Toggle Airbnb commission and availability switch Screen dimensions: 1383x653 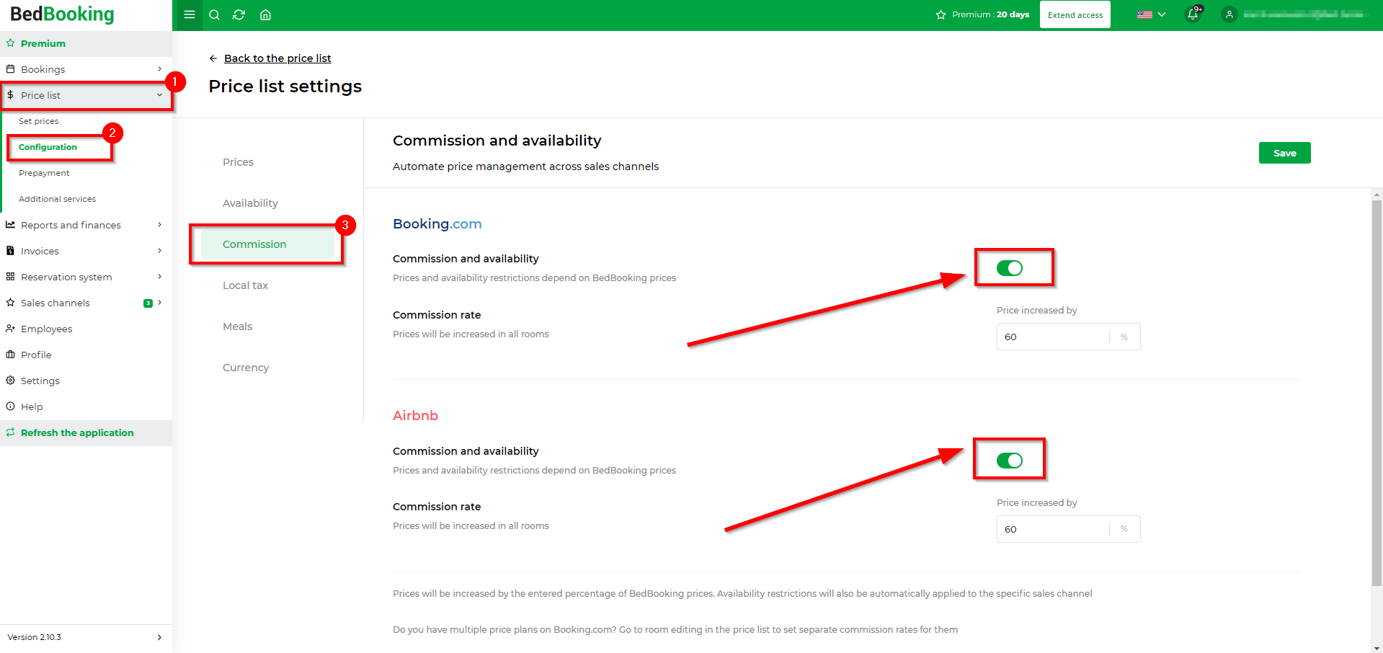coord(1009,461)
